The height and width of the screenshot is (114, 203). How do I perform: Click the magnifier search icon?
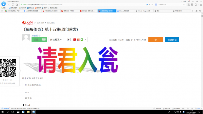[184, 4]
